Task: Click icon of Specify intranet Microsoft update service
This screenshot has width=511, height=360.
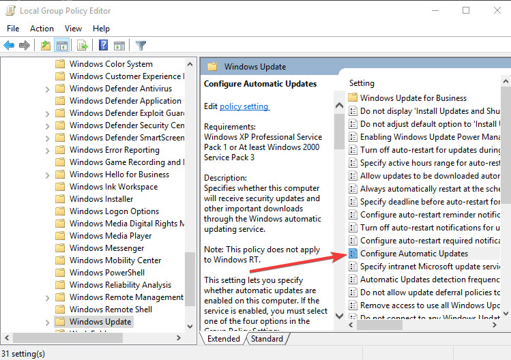Action: pyautogui.click(x=353, y=267)
